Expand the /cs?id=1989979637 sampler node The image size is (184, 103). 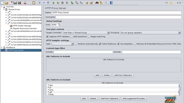click(x=6, y=37)
